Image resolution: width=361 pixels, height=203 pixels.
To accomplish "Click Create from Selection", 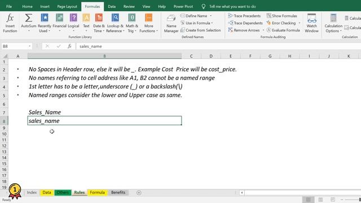I will [200, 30].
